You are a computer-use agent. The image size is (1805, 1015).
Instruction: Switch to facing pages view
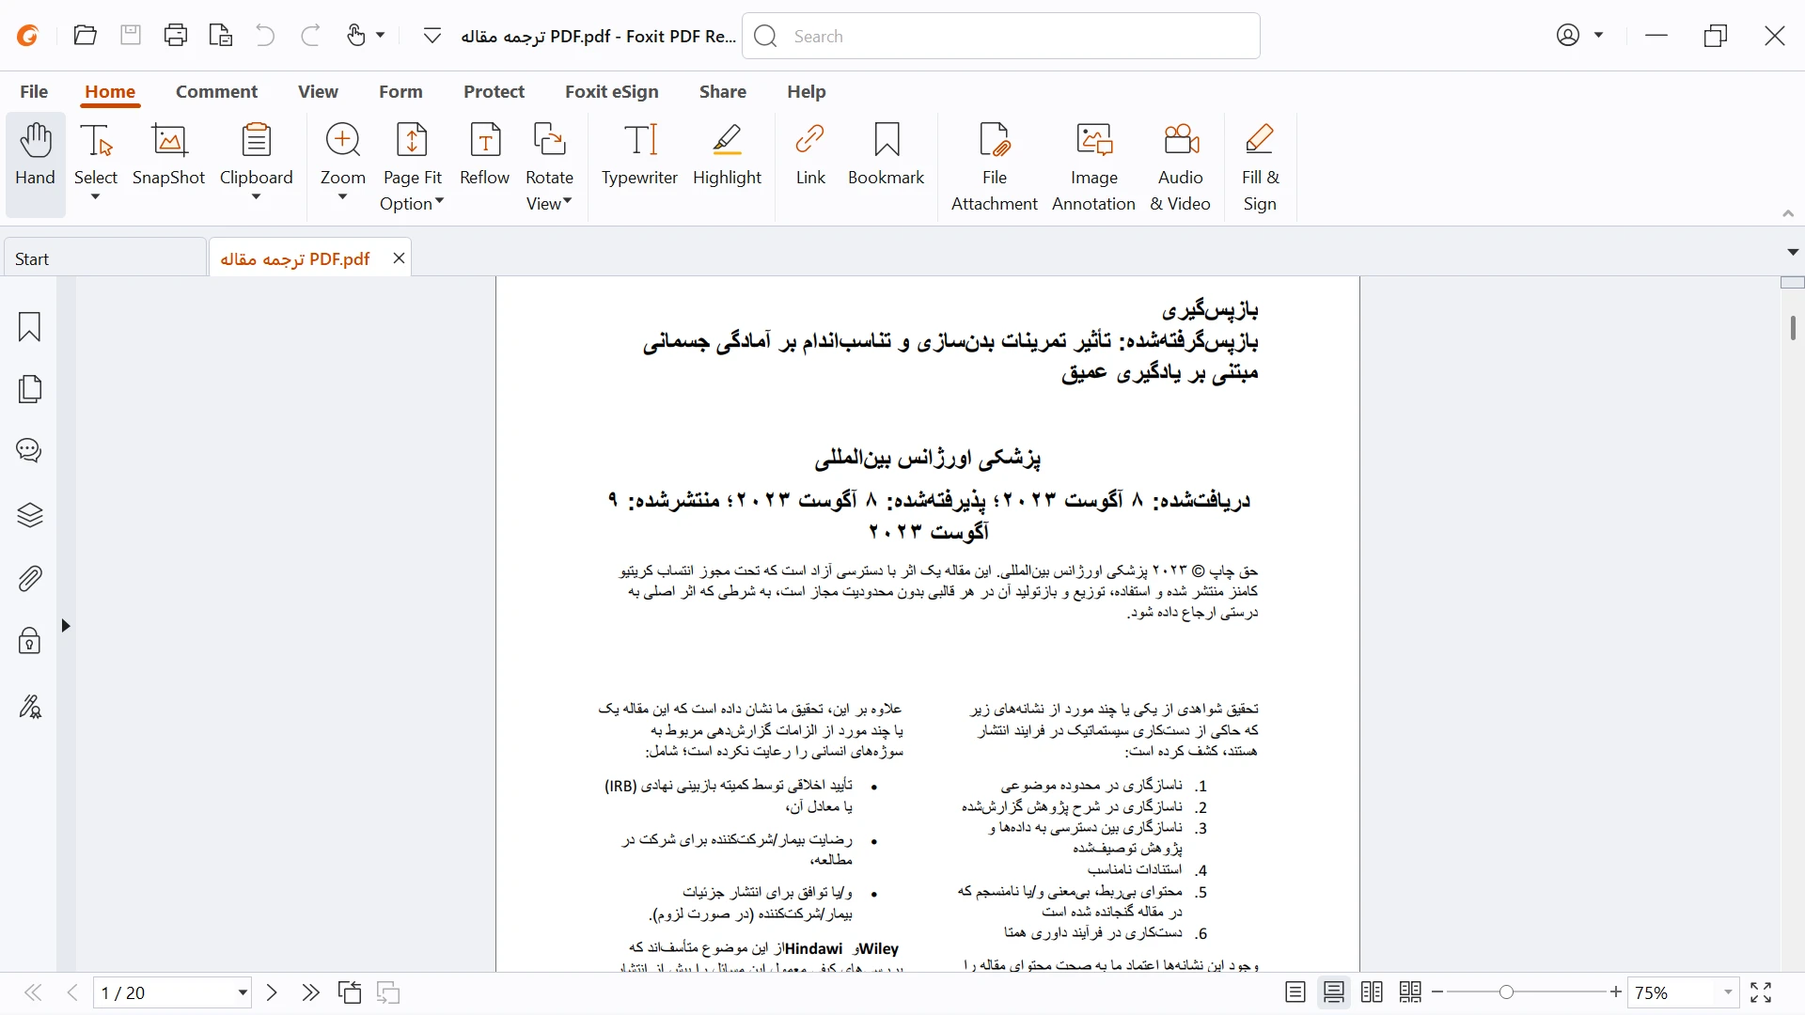1372,992
